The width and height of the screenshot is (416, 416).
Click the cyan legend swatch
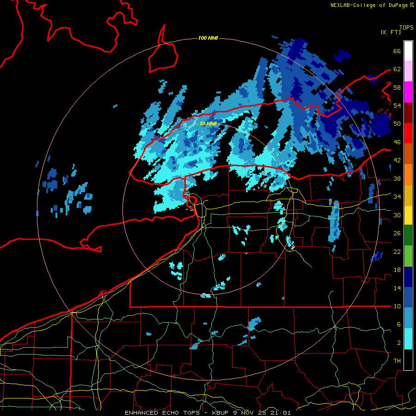(408, 339)
